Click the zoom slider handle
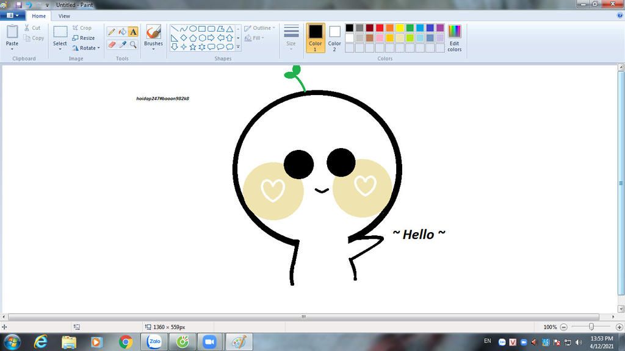Screen dimensions: 625x351 pyautogui.click(x=591, y=327)
